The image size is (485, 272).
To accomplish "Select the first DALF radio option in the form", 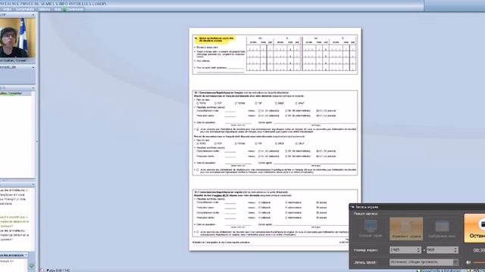I will 296,104.
